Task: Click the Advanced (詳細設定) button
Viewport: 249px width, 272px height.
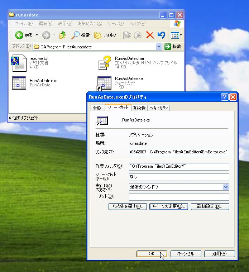Action: tap(210, 206)
